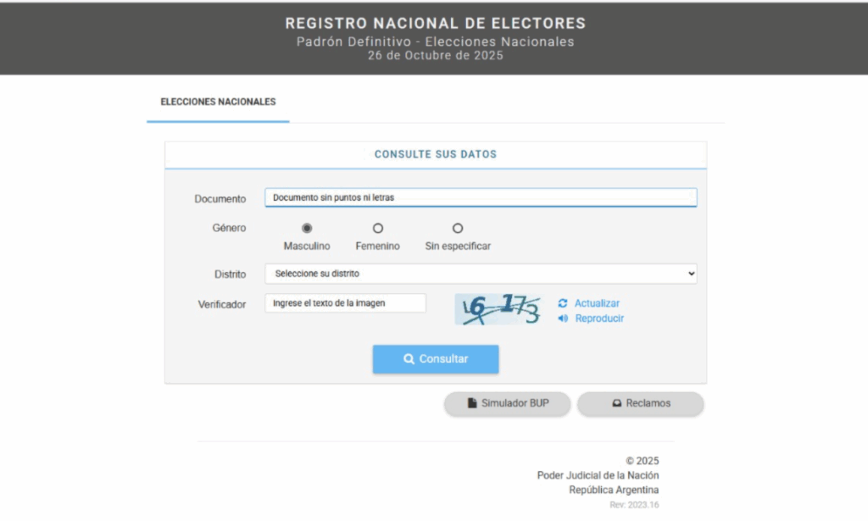Click the Reproducir link text

point(599,319)
